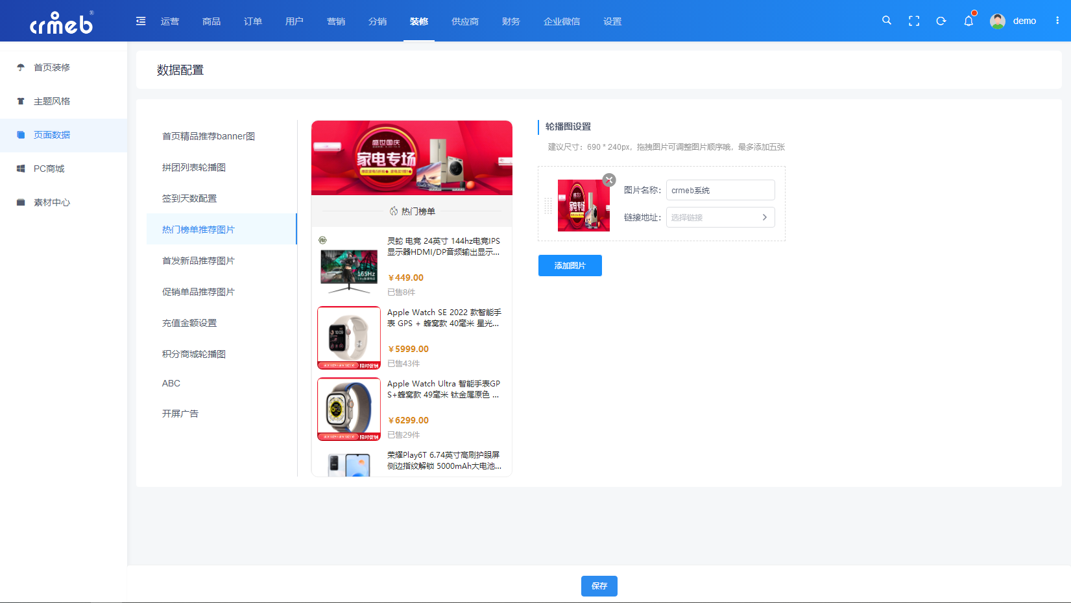1071x603 pixels.
Task: Click the shirt icon beside 主题风格
Action: [x=21, y=101]
